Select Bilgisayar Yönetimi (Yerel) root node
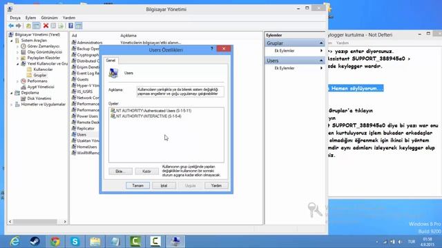 35,34
